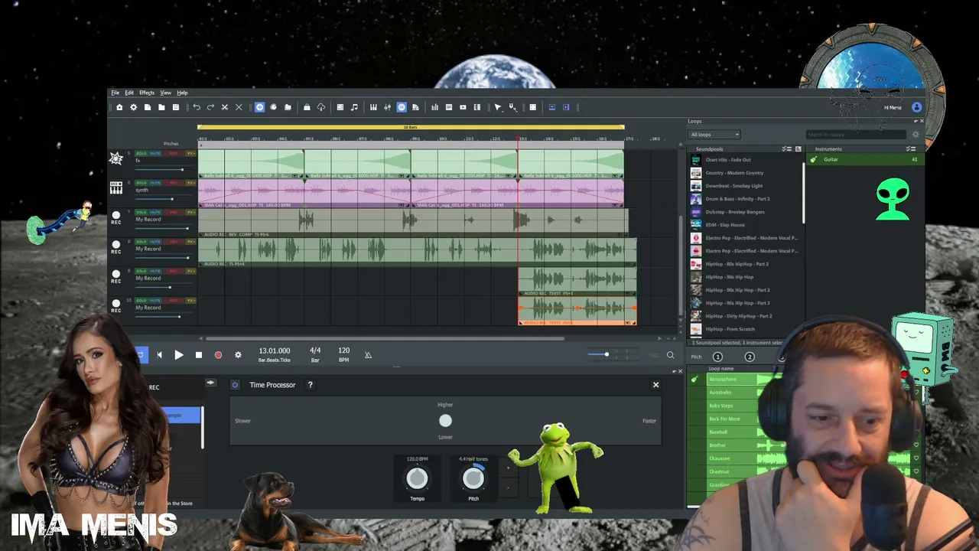
Task: Click the magnifier zoom icon in transport bar
Action: 671,355
